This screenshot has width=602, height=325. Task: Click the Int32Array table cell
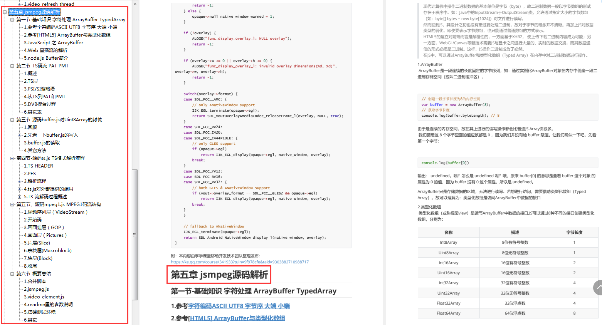pyautogui.click(x=449, y=283)
